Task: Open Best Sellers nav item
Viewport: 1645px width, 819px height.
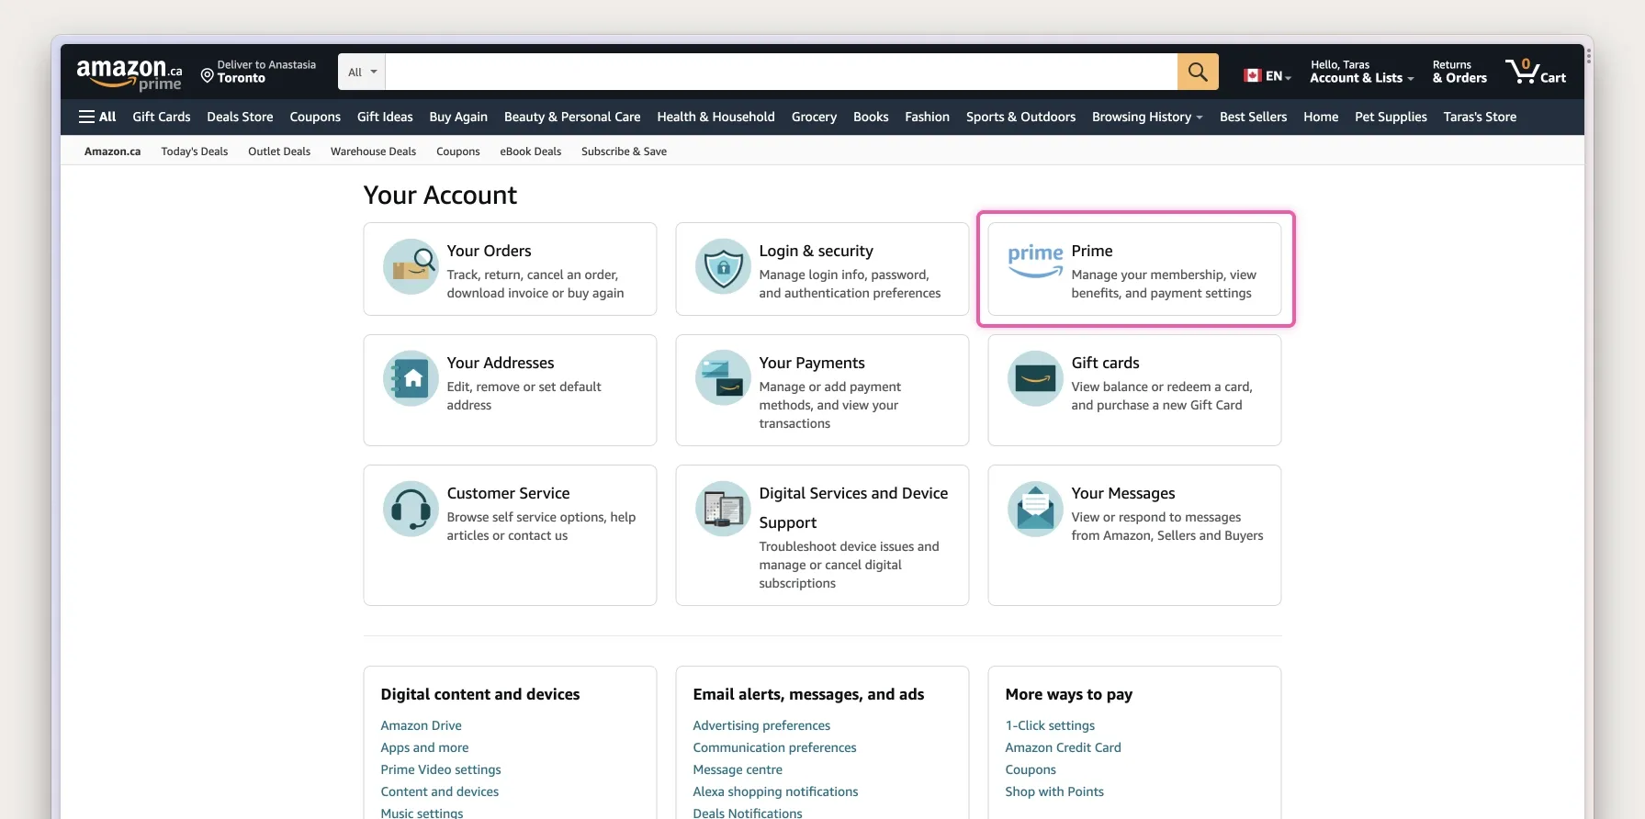Action: coord(1253,117)
